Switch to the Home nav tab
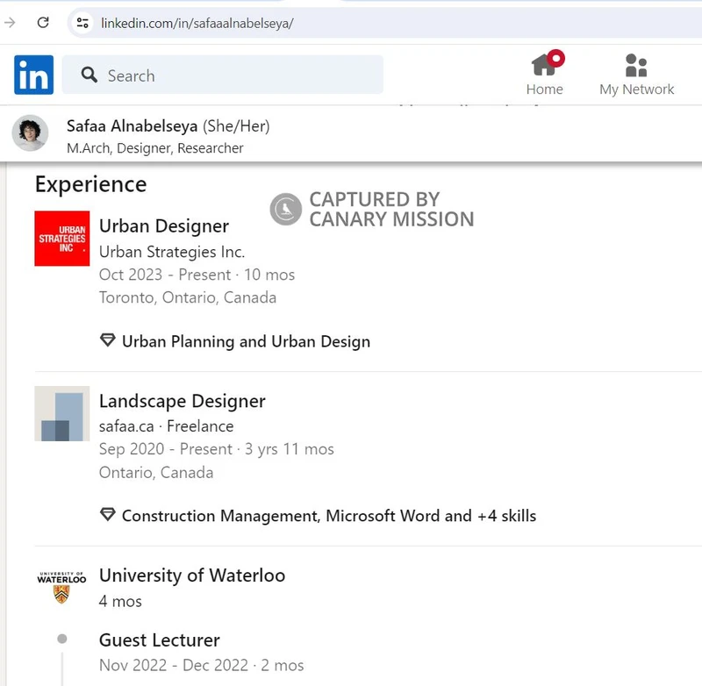 click(544, 77)
